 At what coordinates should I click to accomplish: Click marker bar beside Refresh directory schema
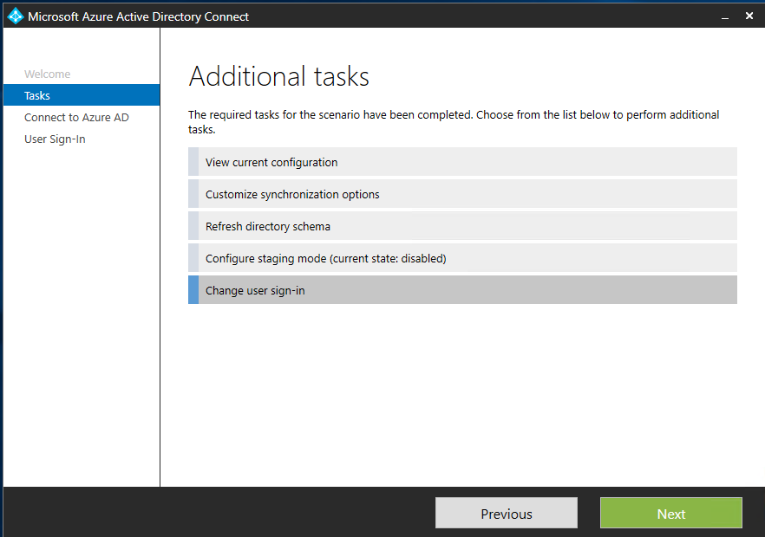(193, 226)
